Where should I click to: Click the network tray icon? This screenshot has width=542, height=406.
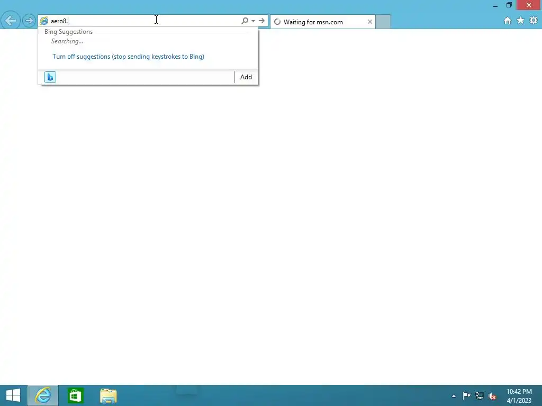tap(479, 395)
